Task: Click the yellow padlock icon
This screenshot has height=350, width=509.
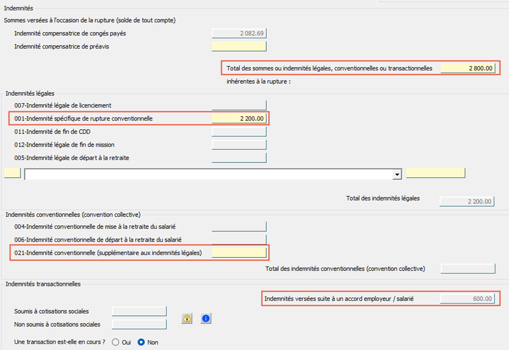Action: click(187, 319)
